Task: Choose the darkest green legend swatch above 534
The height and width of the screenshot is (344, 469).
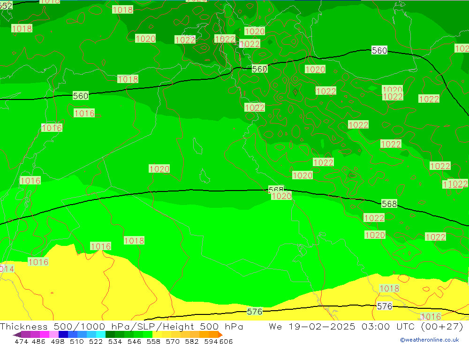Action: click(x=110, y=335)
